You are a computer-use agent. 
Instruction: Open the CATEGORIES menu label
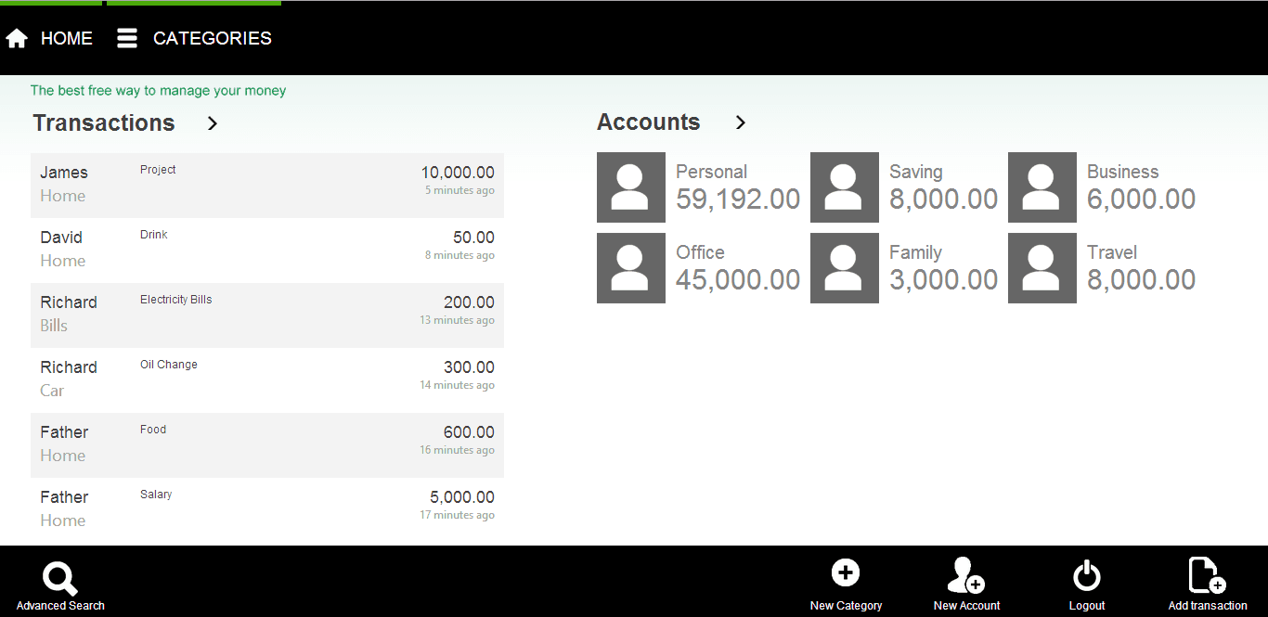[213, 38]
